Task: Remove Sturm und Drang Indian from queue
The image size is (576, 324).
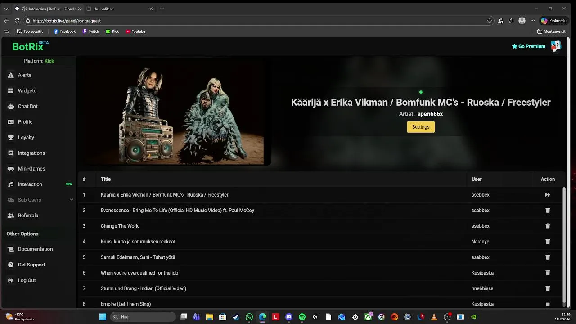Action: tap(548, 288)
